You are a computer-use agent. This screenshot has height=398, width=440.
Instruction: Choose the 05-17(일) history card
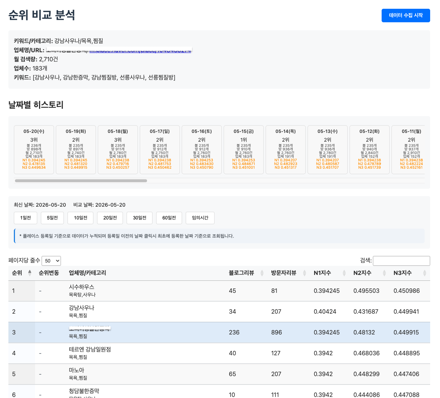click(x=160, y=150)
